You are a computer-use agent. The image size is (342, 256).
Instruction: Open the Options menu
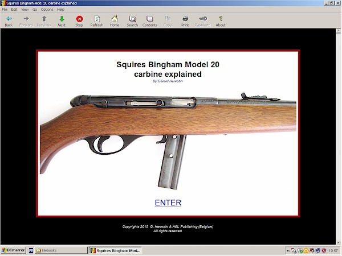pyautogui.click(x=47, y=9)
